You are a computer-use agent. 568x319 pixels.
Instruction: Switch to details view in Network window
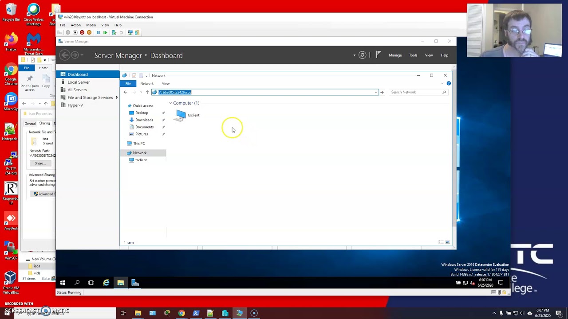pos(441,242)
